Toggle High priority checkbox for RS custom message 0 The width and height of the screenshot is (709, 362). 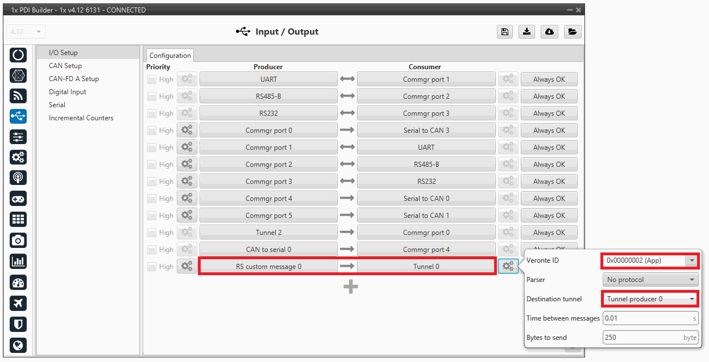(152, 267)
